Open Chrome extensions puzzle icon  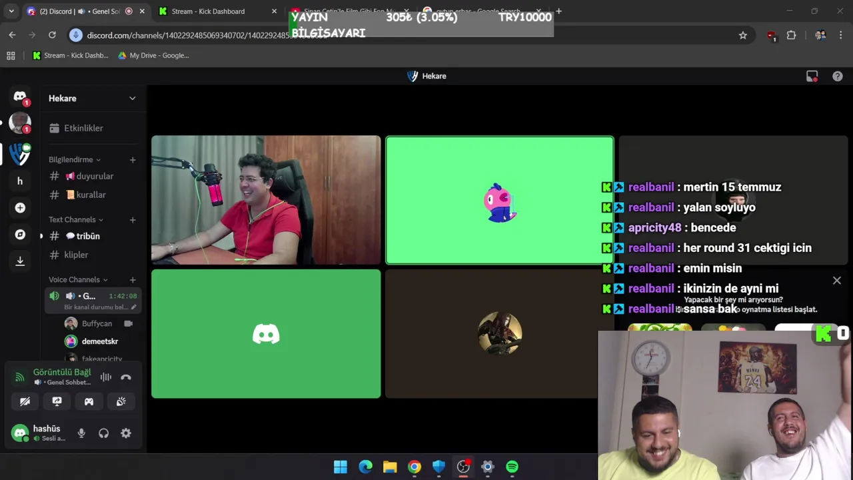point(791,35)
